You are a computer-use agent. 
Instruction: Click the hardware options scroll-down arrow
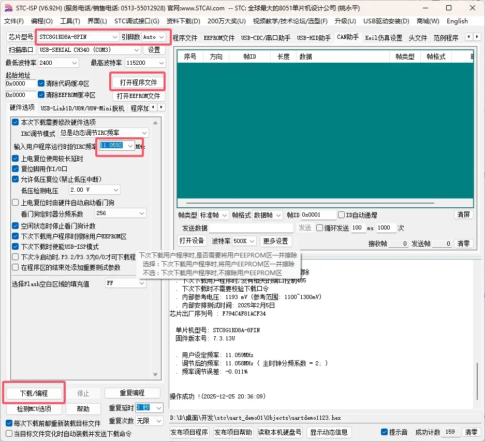point(155,375)
